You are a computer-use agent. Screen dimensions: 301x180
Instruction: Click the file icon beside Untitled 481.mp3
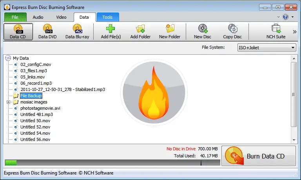pos(16,114)
